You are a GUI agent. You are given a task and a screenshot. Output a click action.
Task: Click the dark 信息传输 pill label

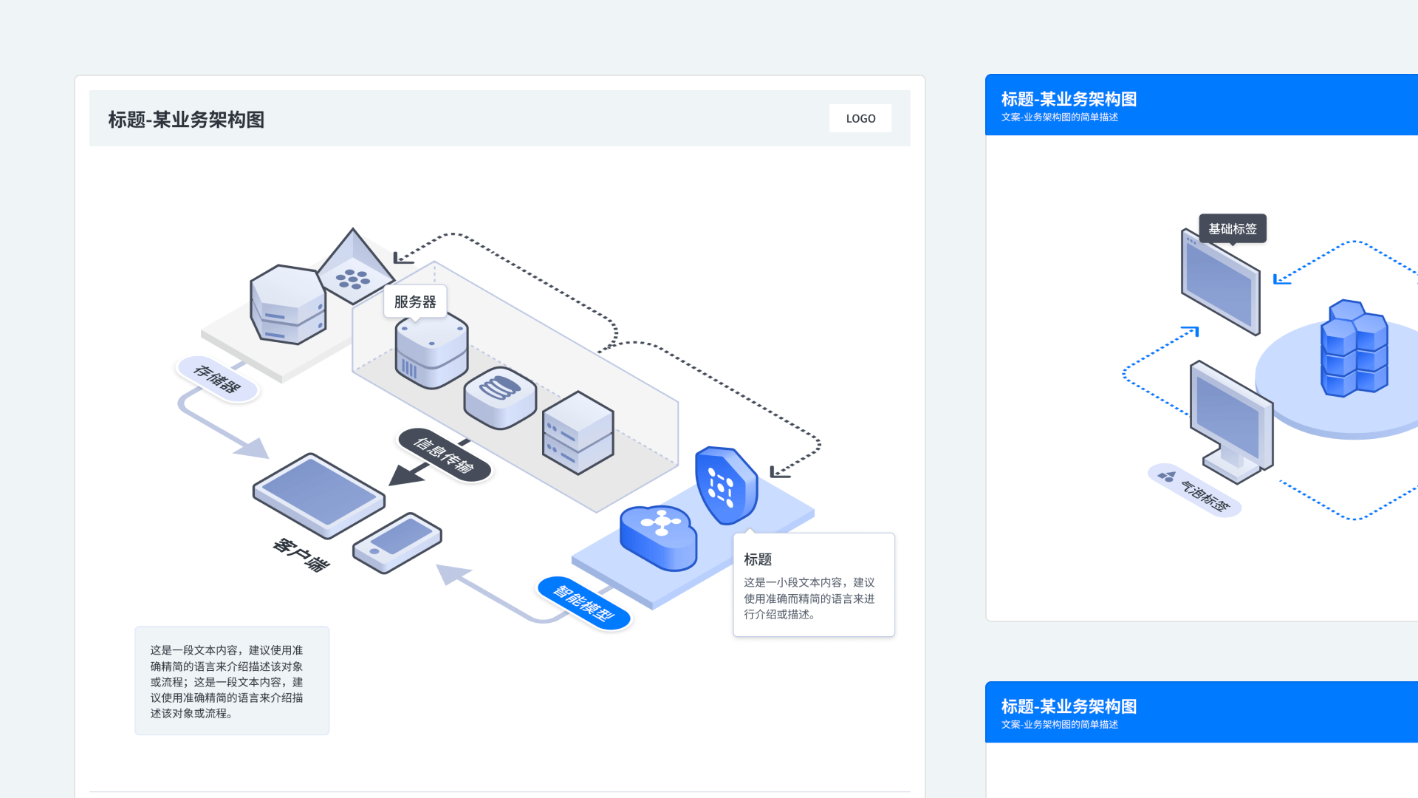445,454
